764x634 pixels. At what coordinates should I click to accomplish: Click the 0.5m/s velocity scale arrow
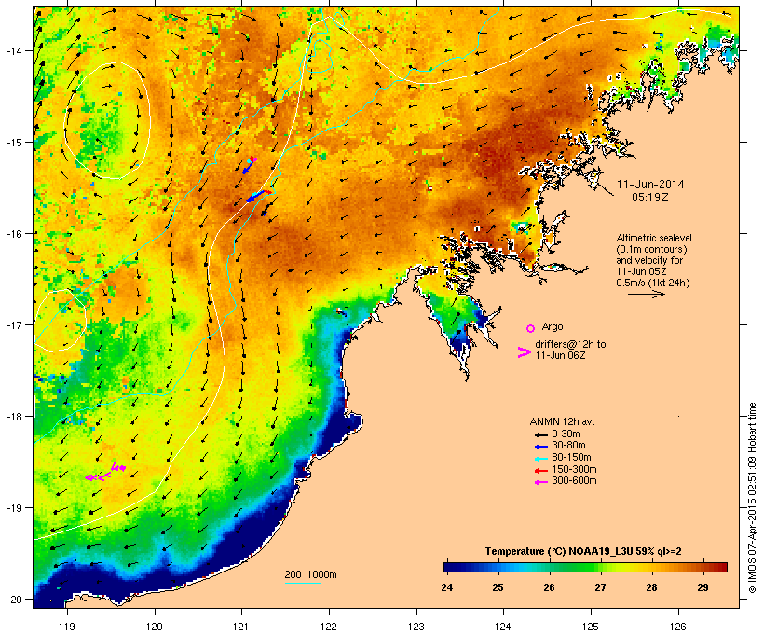(x=646, y=294)
